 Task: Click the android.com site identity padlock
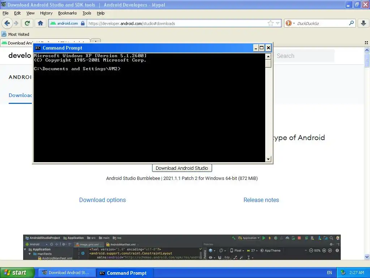(x=83, y=23)
